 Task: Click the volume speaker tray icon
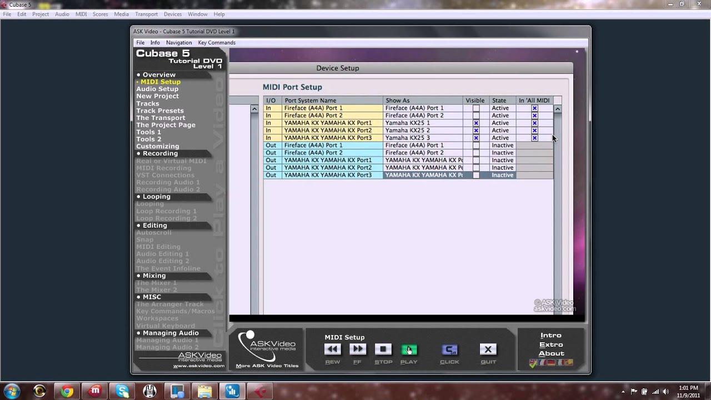pos(665,392)
